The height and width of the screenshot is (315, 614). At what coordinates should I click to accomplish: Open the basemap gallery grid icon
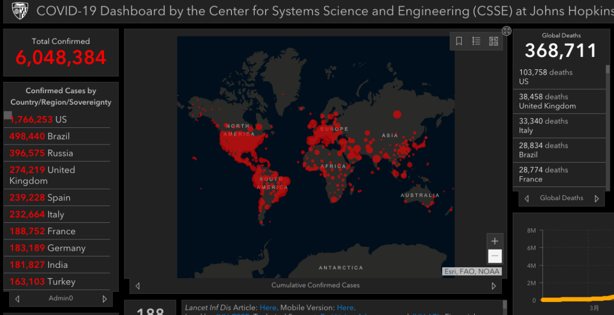coord(493,41)
